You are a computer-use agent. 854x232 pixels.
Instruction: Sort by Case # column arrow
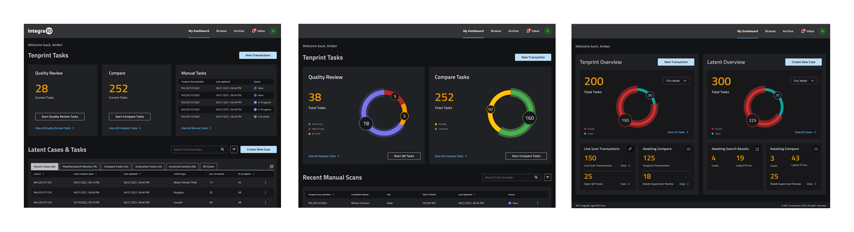point(43,174)
